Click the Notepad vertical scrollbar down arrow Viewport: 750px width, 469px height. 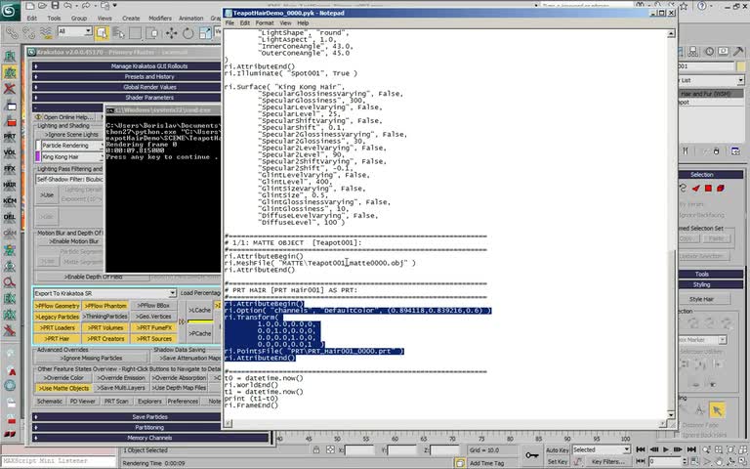coord(671,415)
